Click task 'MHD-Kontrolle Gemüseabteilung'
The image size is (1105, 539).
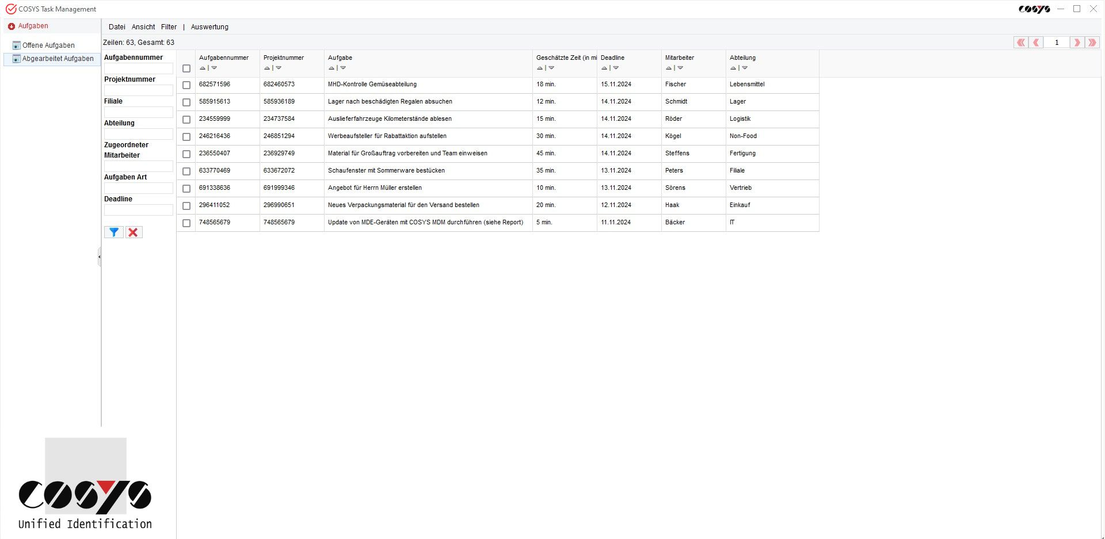click(372, 85)
